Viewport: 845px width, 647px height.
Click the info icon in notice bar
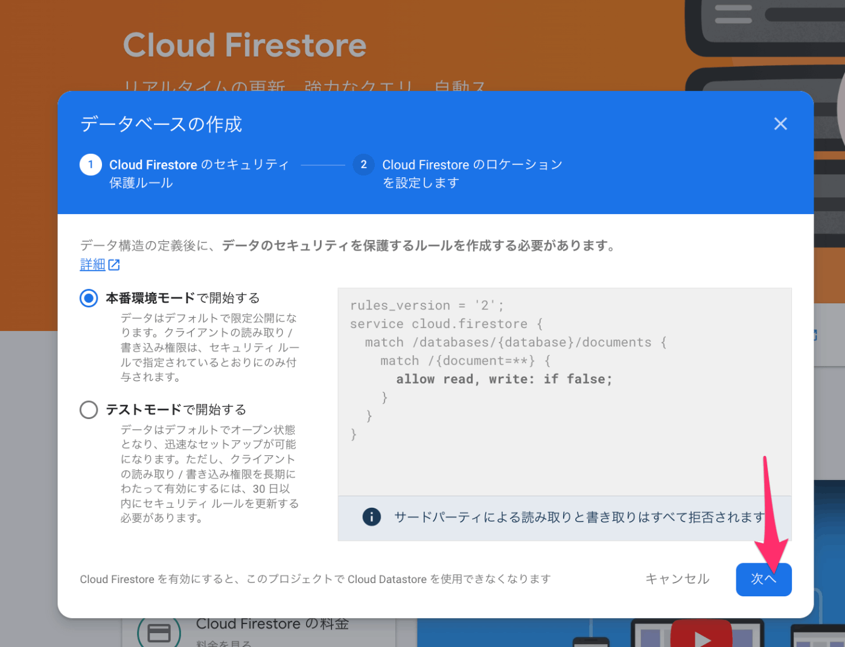click(372, 517)
